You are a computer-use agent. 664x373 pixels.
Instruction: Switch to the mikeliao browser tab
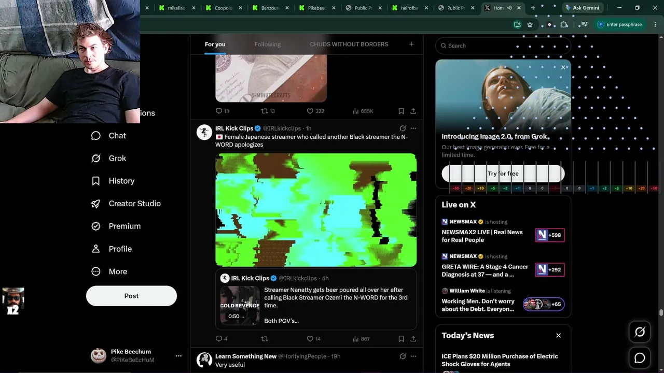click(177, 8)
